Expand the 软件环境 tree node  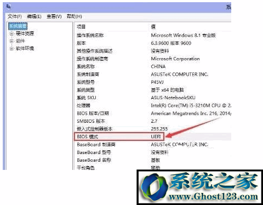pyautogui.click(x=12, y=49)
